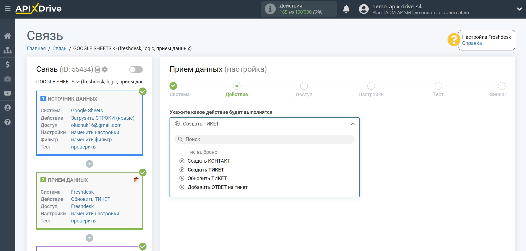The width and height of the screenshot is (526, 251).
Task: Open the Справка link
Action: (472, 43)
